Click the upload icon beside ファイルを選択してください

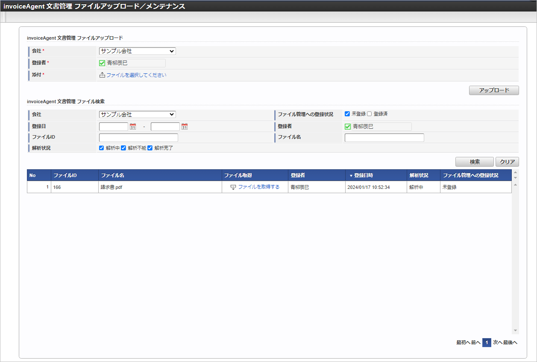pos(102,75)
